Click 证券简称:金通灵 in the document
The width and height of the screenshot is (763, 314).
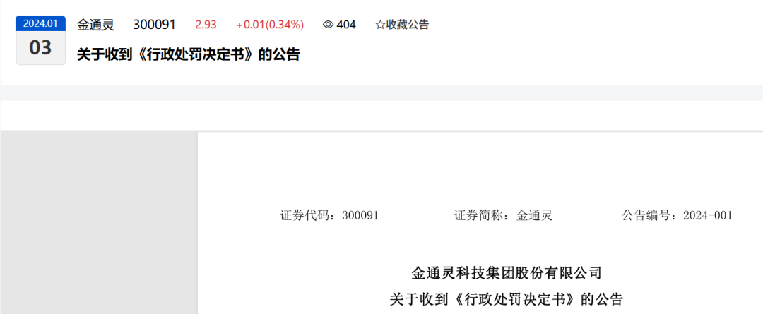[504, 215]
